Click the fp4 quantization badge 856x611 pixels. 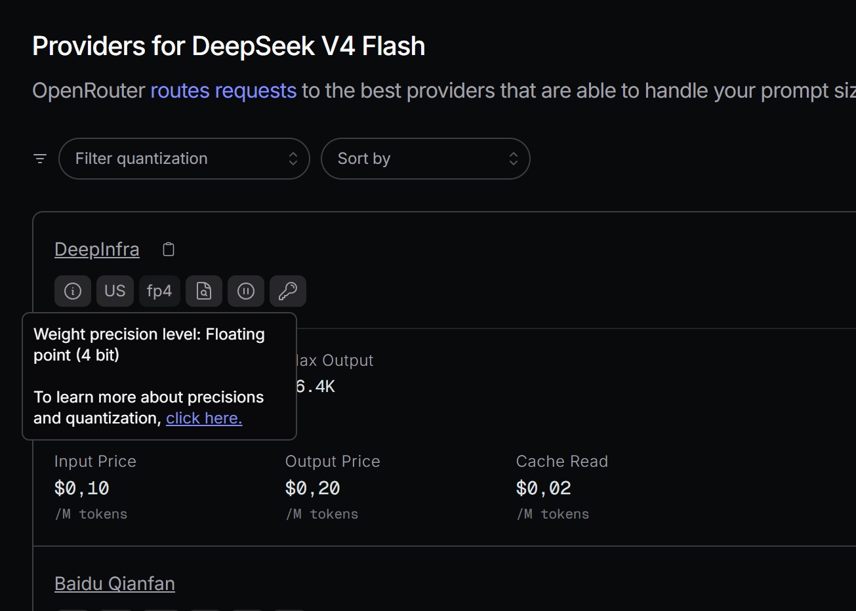(x=159, y=291)
